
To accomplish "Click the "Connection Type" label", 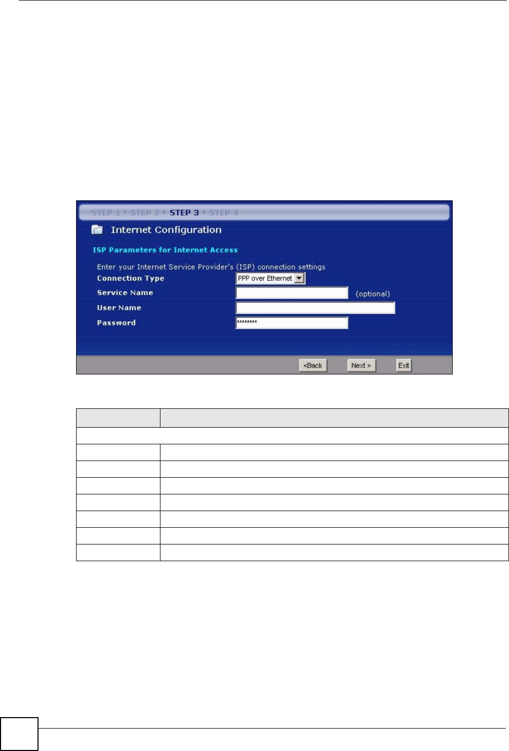I will 131,278.
